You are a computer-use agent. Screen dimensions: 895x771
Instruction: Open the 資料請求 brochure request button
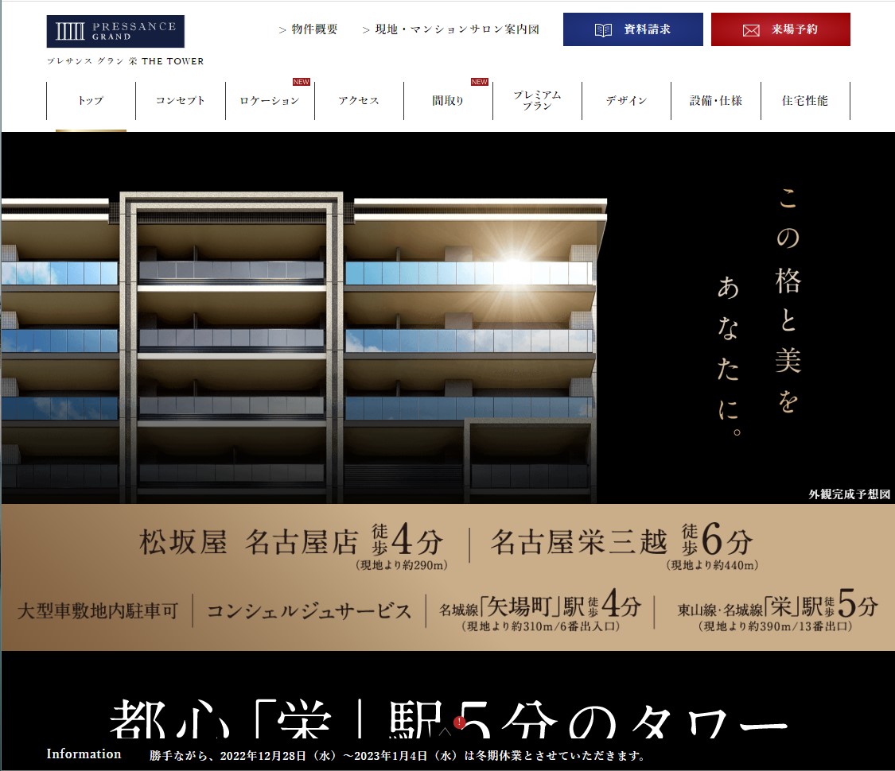tap(633, 29)
